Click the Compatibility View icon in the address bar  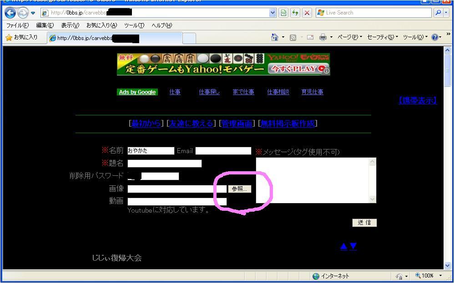click(284, 13)
